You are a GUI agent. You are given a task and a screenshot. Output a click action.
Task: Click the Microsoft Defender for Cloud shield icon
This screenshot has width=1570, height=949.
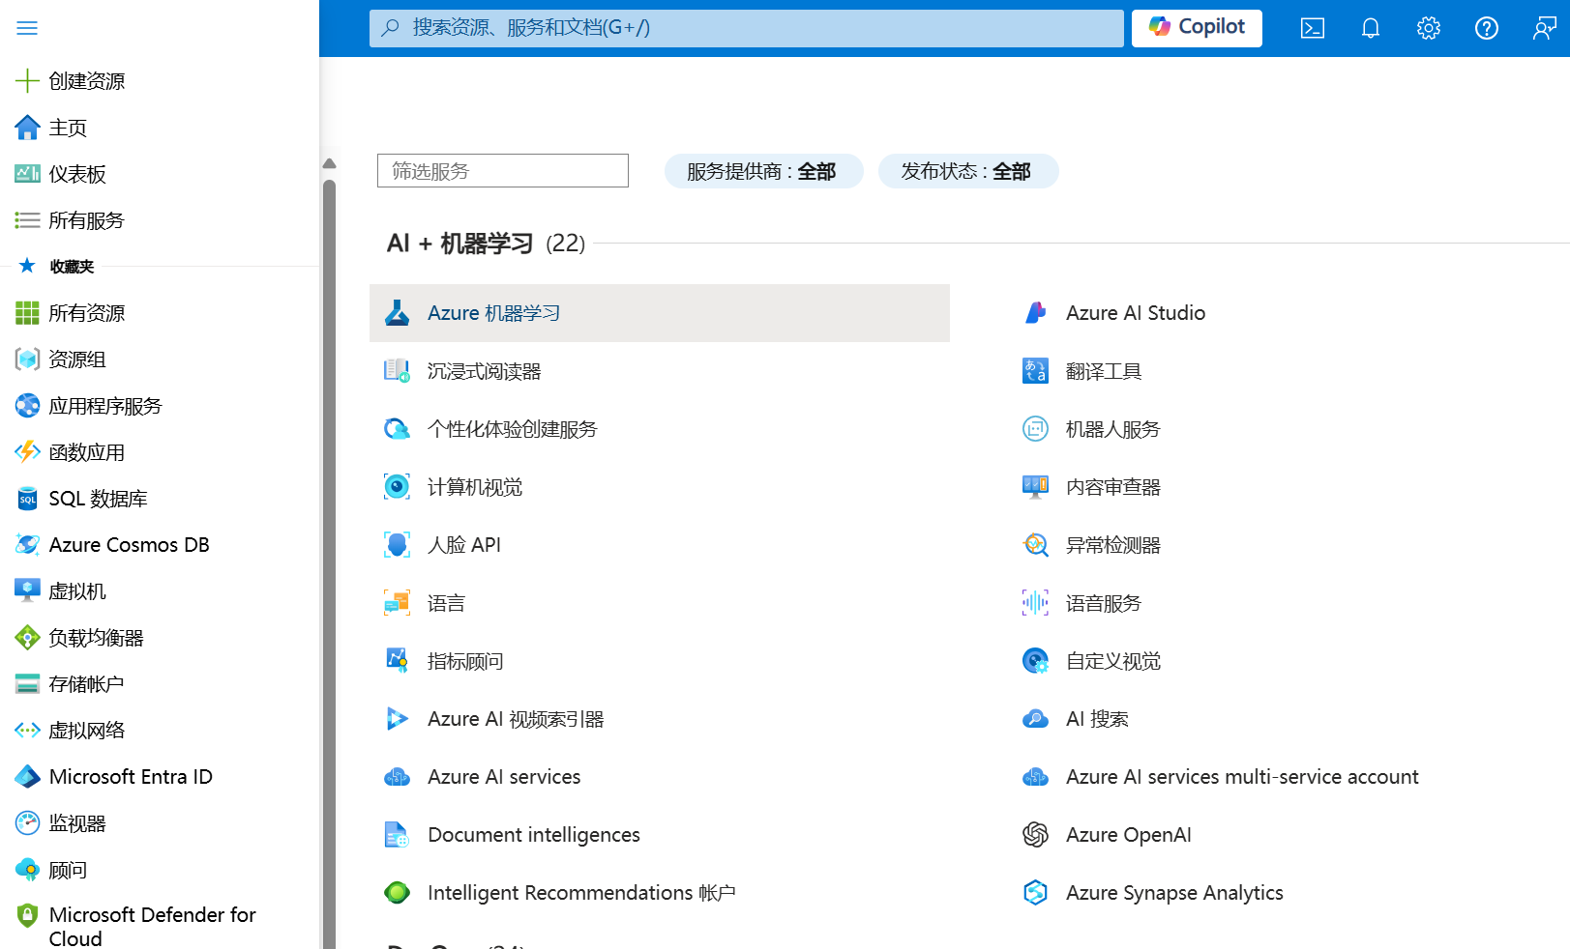click(27, 914)
